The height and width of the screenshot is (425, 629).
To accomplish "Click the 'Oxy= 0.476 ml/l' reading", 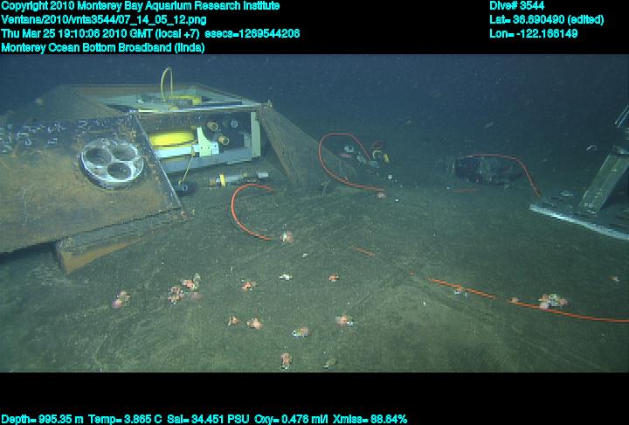I will tap(291, 420).
